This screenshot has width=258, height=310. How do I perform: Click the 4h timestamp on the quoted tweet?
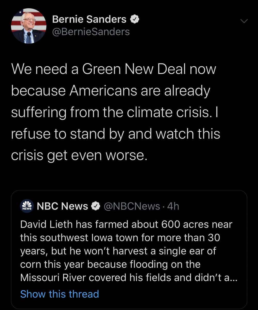pos(173,206)
